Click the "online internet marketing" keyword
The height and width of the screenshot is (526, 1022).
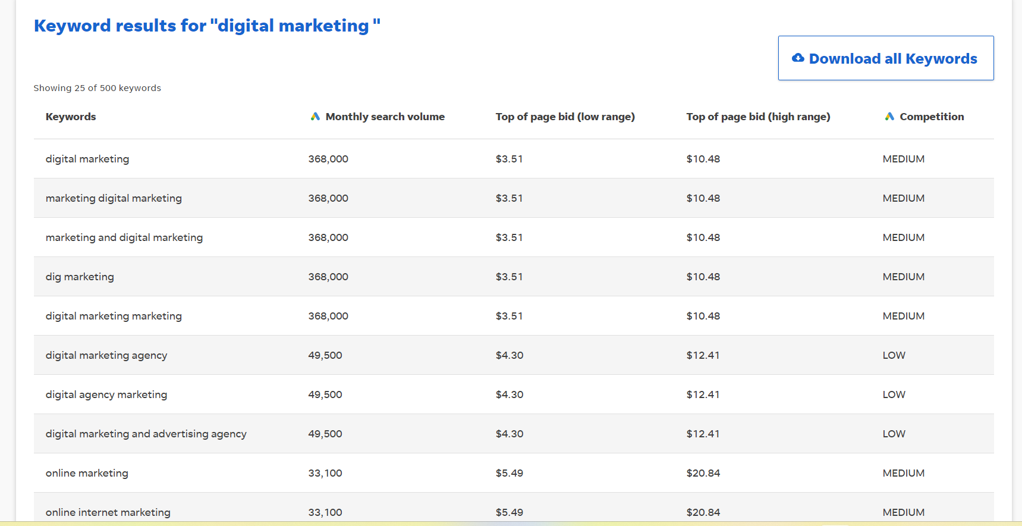click(x=108, y=512)
